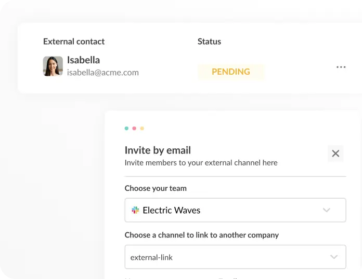
Task: Select the isabella@acme.com email address
Action: [103, 73]
